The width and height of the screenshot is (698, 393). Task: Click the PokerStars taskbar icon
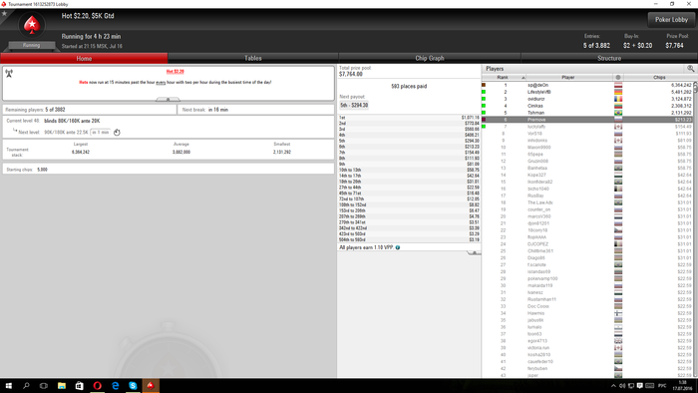coord(151,386)
